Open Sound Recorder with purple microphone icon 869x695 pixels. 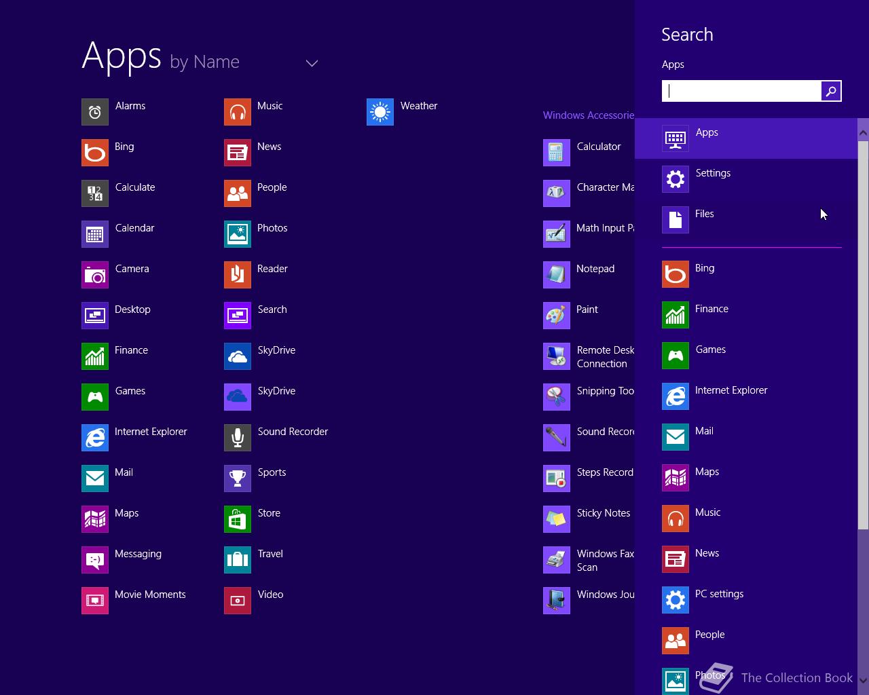tap(557, 438)
